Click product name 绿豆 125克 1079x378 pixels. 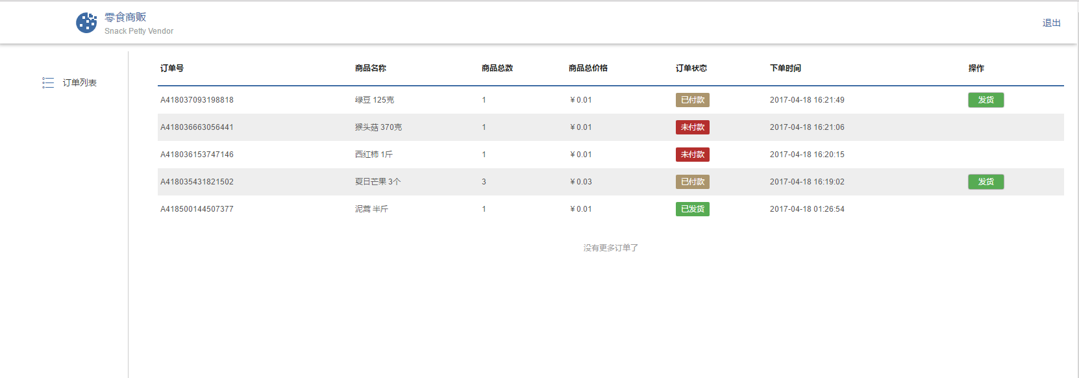(x=375, y=100)
